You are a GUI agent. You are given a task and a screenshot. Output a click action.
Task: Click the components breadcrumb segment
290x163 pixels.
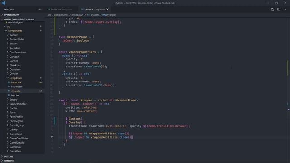[x=61, y=15]
